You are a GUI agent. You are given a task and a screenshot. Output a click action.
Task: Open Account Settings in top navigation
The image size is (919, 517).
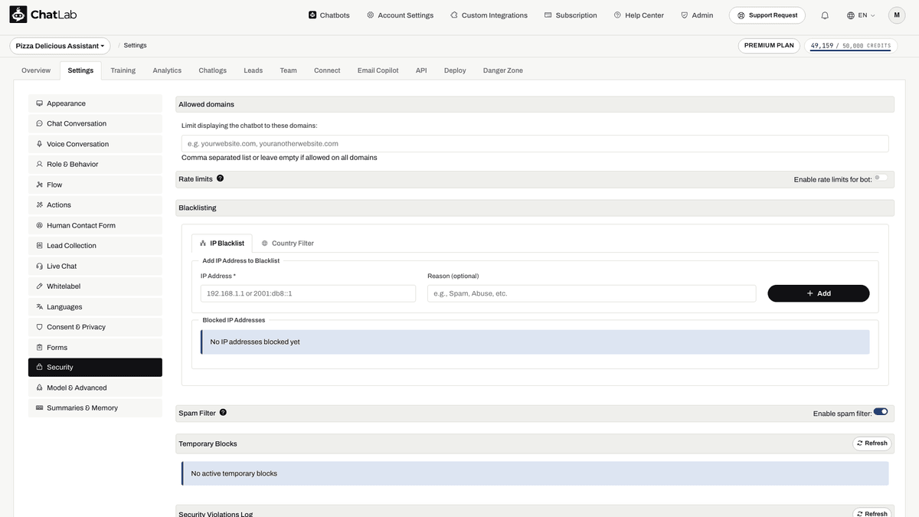(x=400, y=15)
